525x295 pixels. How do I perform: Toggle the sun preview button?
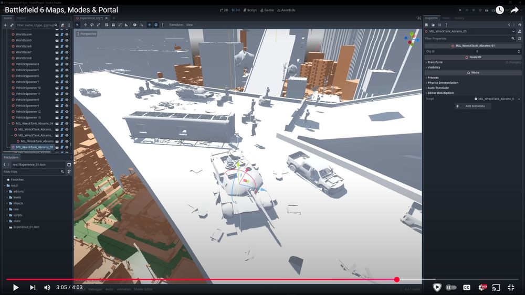coord(149,25)
